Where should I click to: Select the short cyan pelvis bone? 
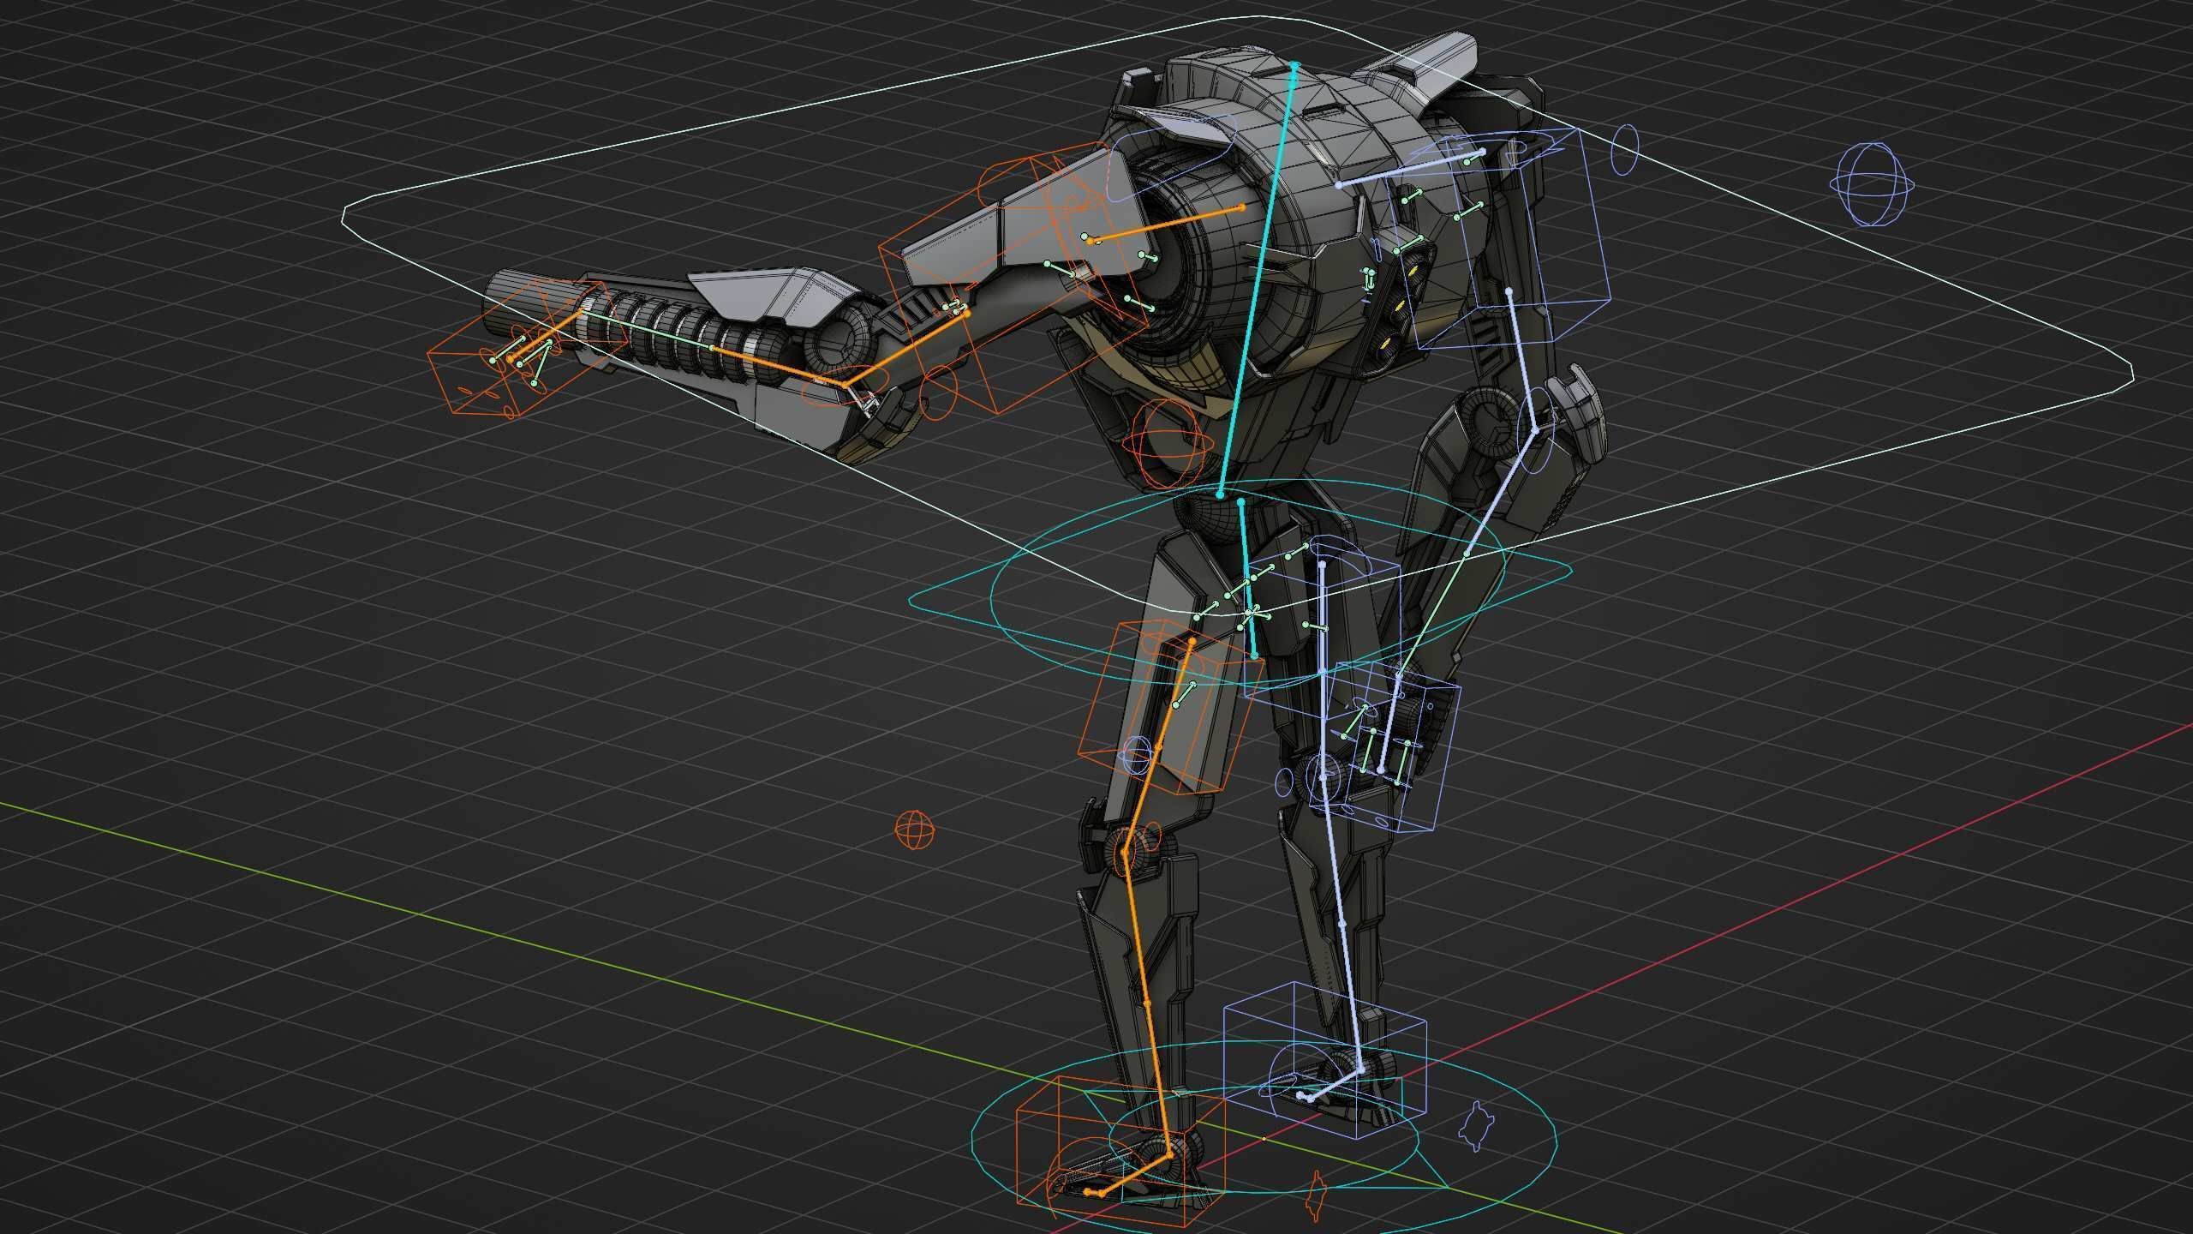pos(1247,578)
